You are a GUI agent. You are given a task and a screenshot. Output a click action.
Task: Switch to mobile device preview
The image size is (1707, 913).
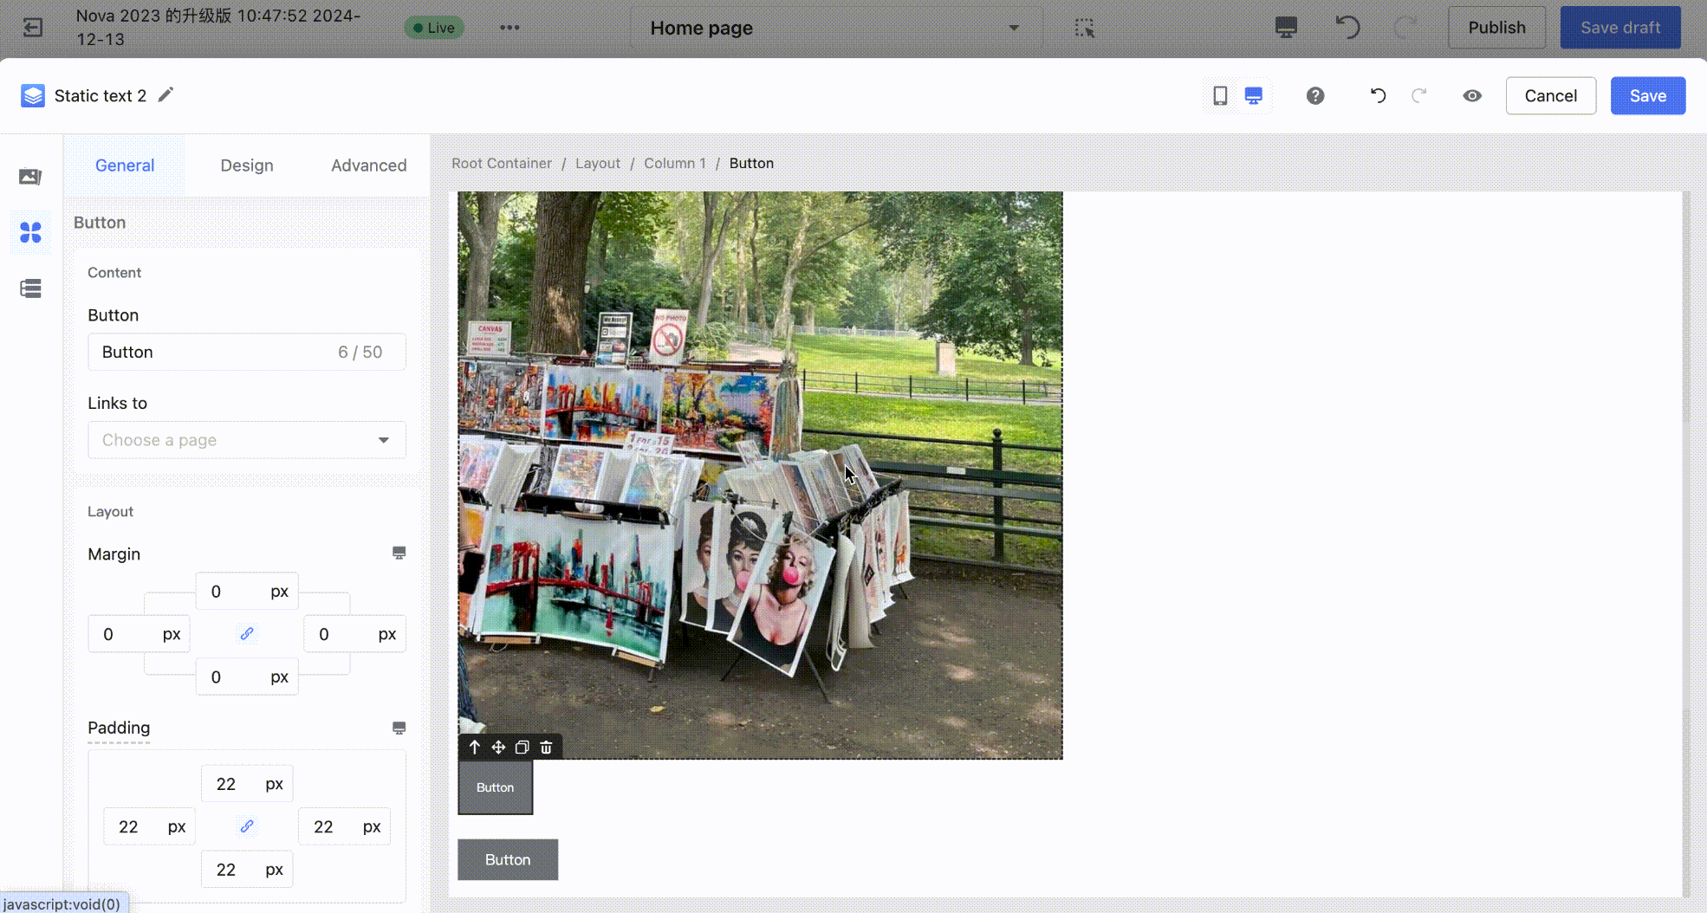(x=1220, y=95)
